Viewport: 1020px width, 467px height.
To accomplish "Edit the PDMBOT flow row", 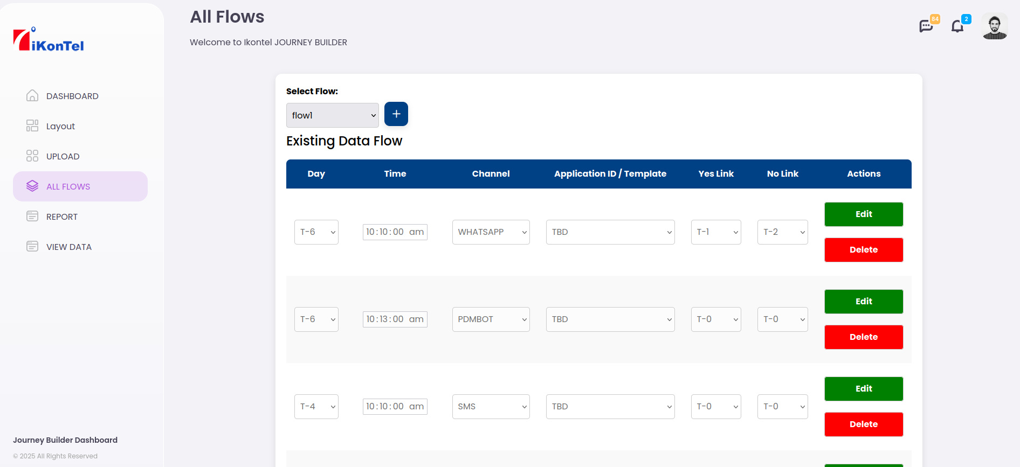I will pyautogui.click(x=864, y=302).
